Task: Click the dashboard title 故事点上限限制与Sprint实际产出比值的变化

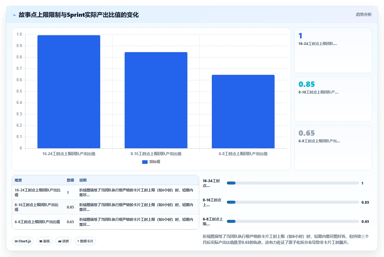Action: (79, 15)
